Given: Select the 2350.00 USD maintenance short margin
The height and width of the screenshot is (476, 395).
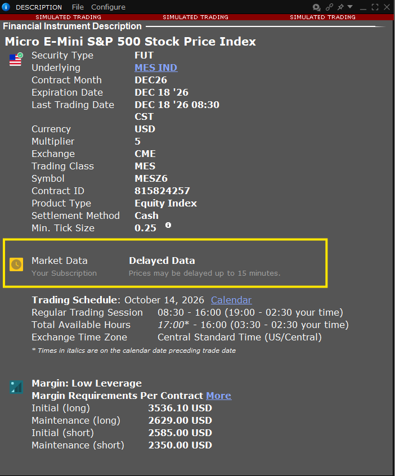Looking at the screenshot, I should click(180, 446).
